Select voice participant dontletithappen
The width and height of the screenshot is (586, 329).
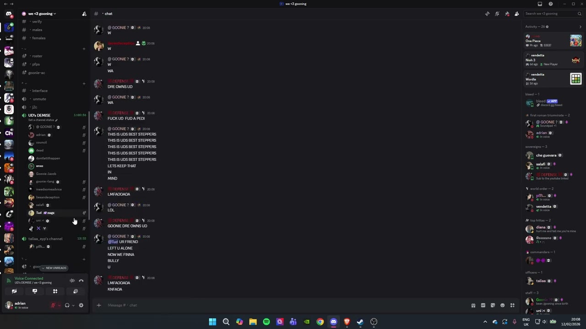coord(48,158)
